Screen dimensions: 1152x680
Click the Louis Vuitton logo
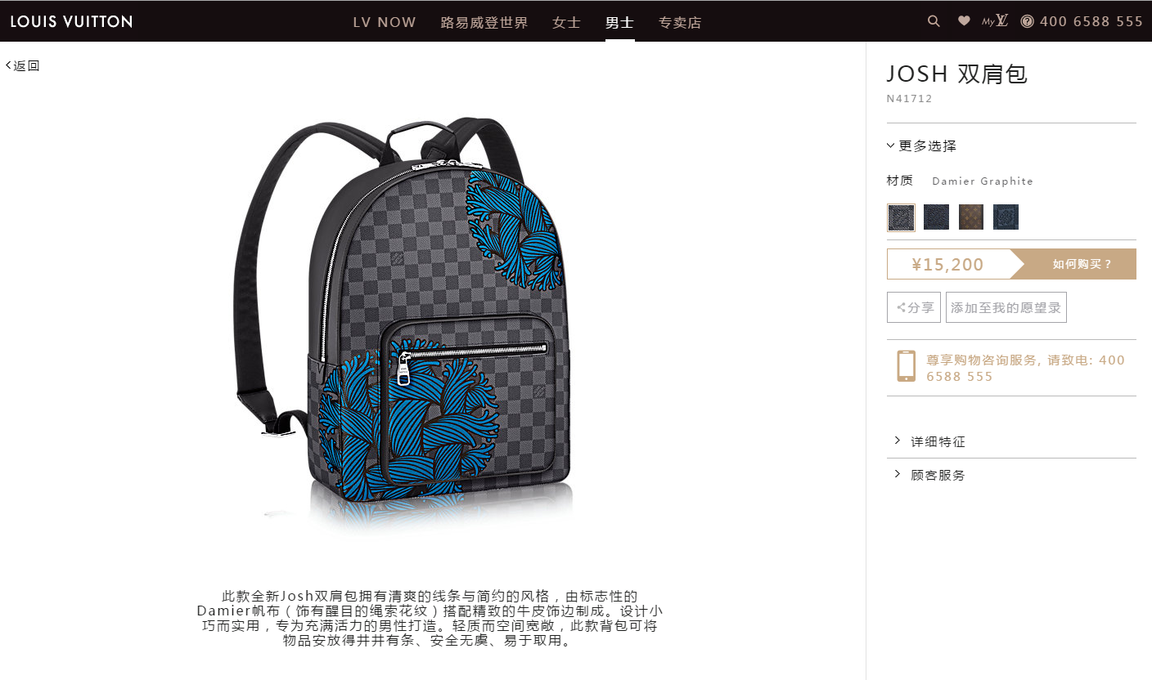71,21
